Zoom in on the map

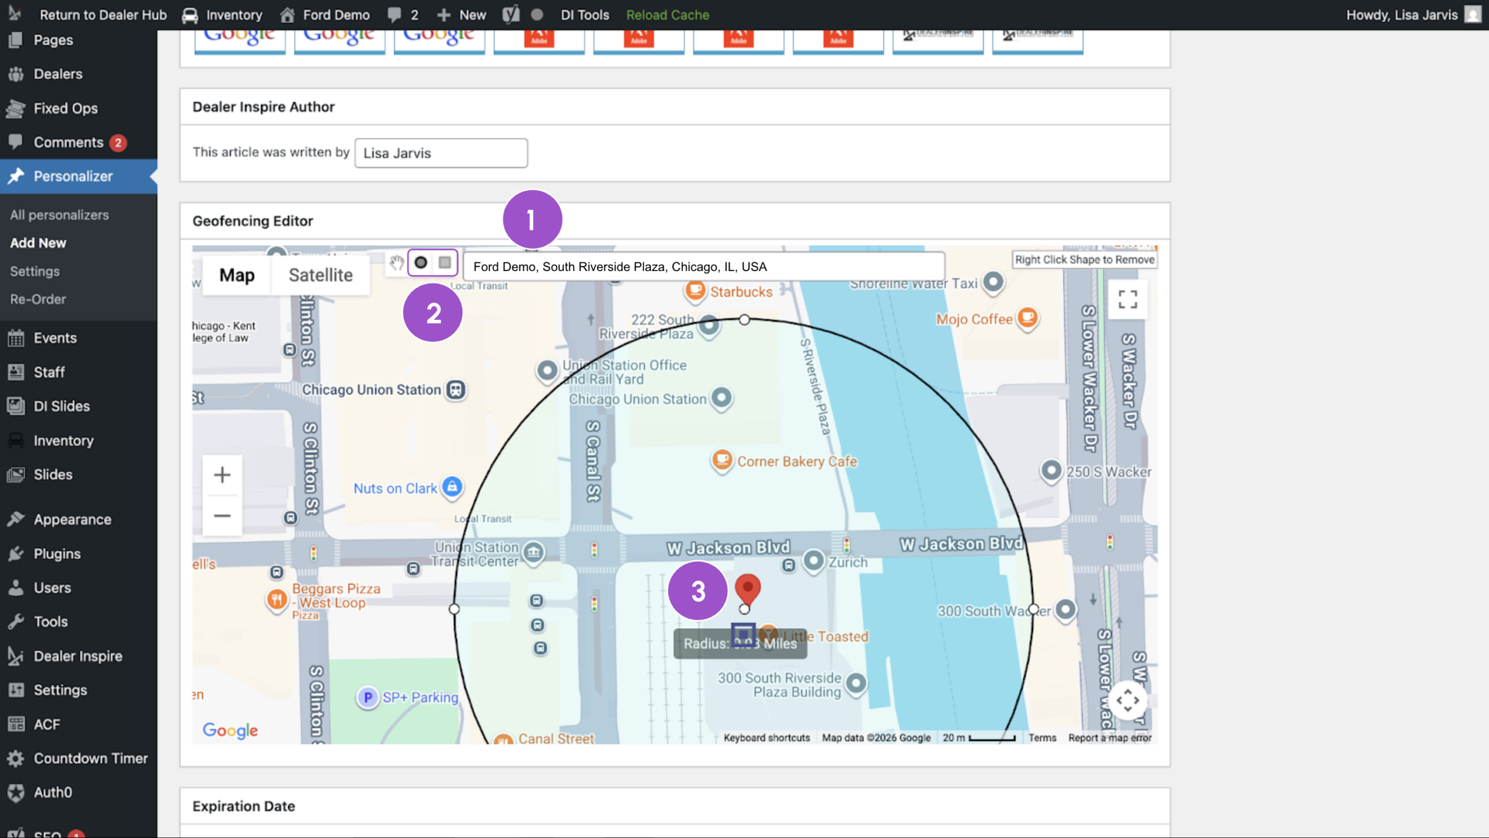[222, 475]
